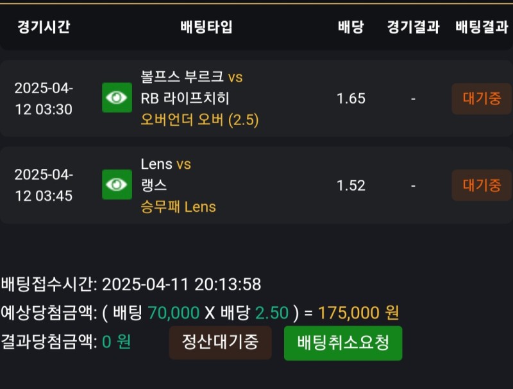Click the 대기중 status badge for the 1.52 bet

482,186
